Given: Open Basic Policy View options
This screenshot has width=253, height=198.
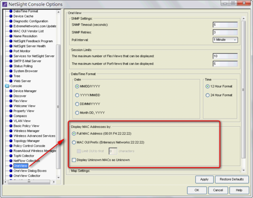Looking at the screenshot, I should [26, 126].
